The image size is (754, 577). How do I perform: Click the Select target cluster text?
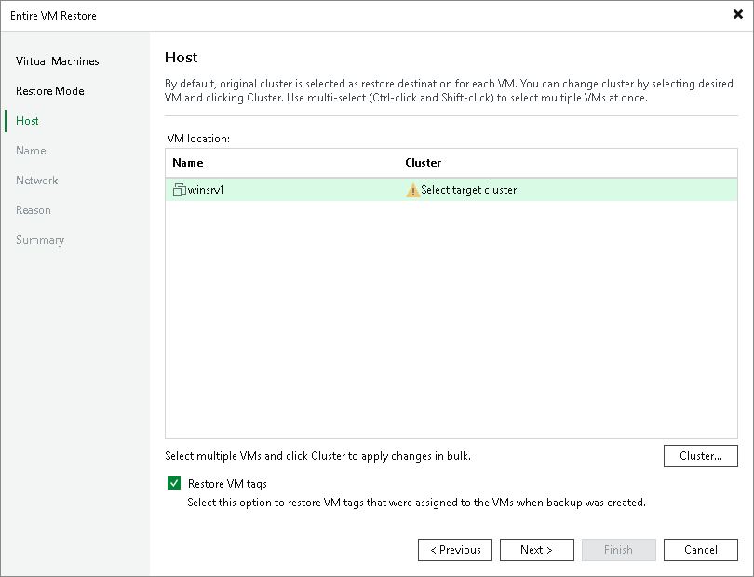click(468, 190)
